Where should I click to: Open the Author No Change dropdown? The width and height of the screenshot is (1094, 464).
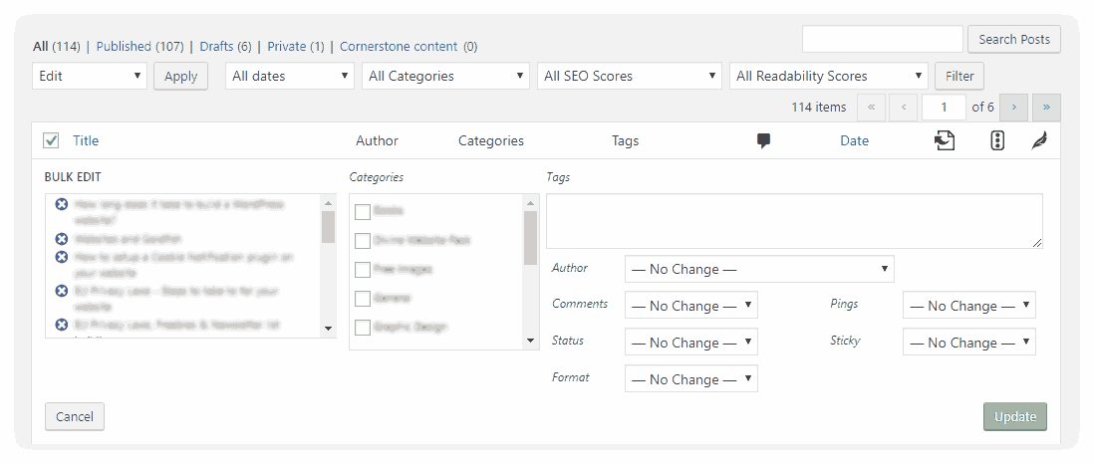[759, 269]
